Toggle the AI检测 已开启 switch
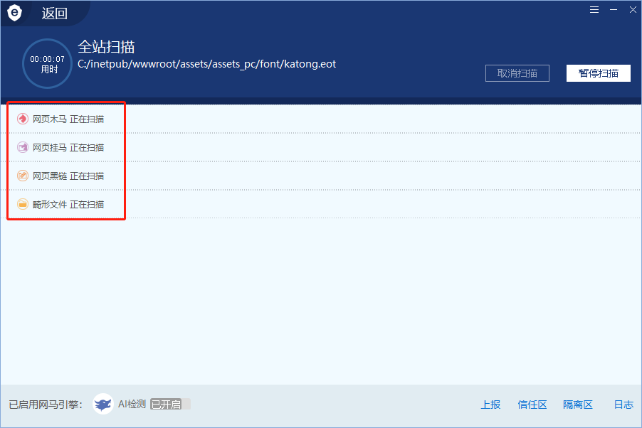The height and width of the screenshot is (428, 642). click(x=170, y=405)
